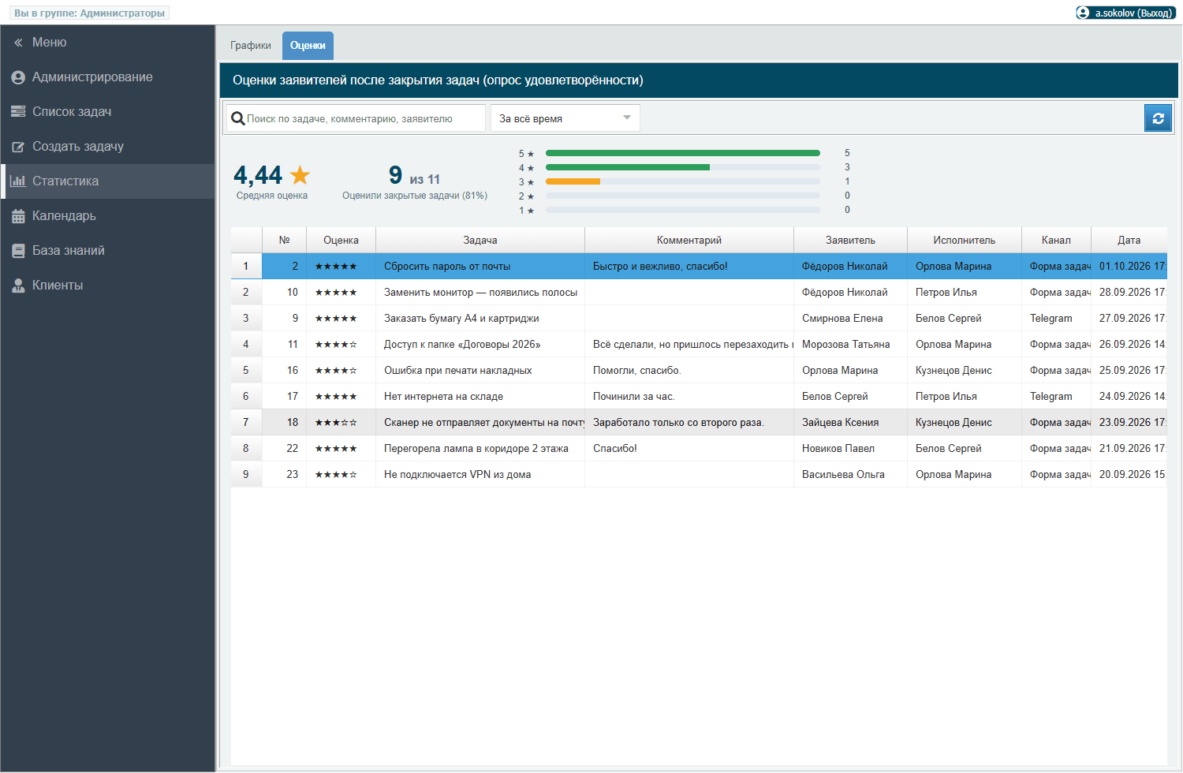Click the user avatar icon near a.sokolov

tap(1084, 13)
